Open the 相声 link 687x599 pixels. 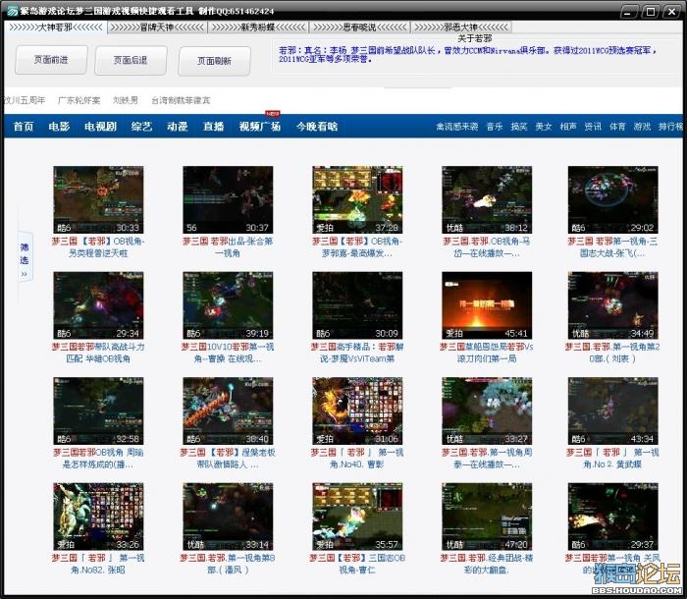[x=568, y=127]
